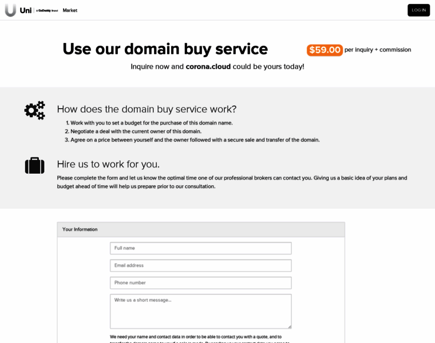This screenshot has width=435, height=343.
Task: Click step 'Negotiate a deal with the current owner'
Action: coord(136,131)
